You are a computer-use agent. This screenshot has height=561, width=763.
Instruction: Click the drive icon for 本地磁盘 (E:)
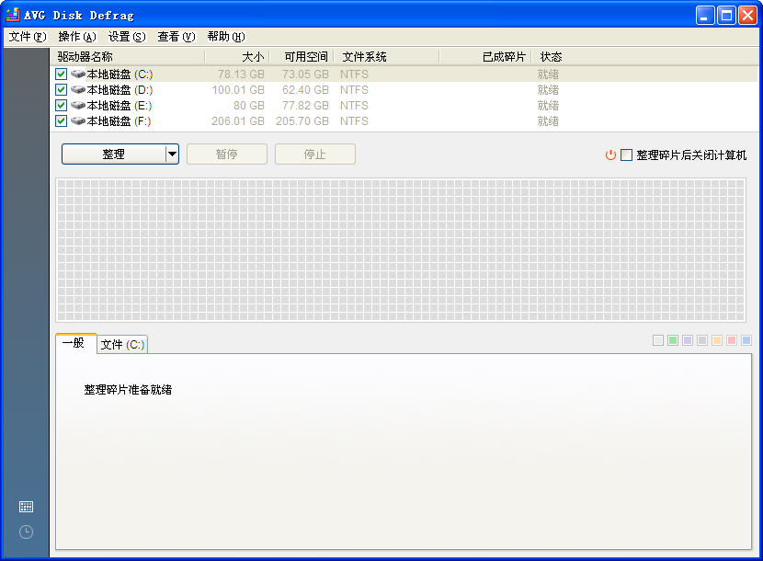click(x=78, y=105)
